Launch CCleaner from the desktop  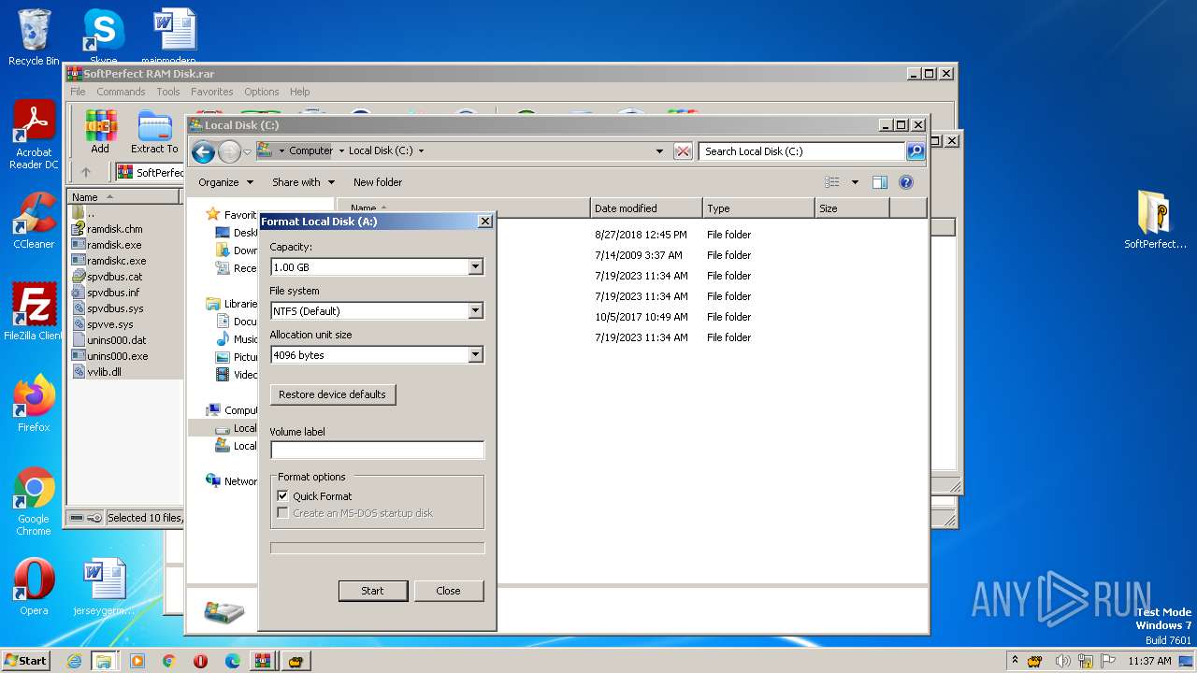[x=34, y=221]
